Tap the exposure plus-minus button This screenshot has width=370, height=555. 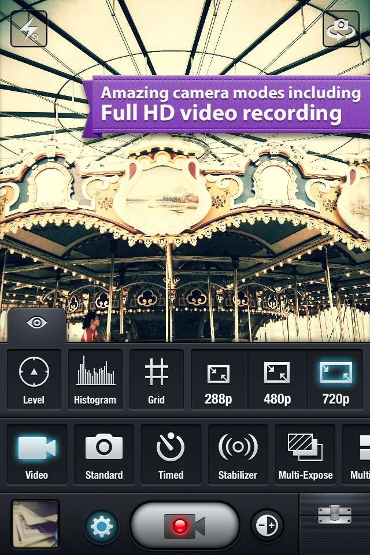pos(268,526)
